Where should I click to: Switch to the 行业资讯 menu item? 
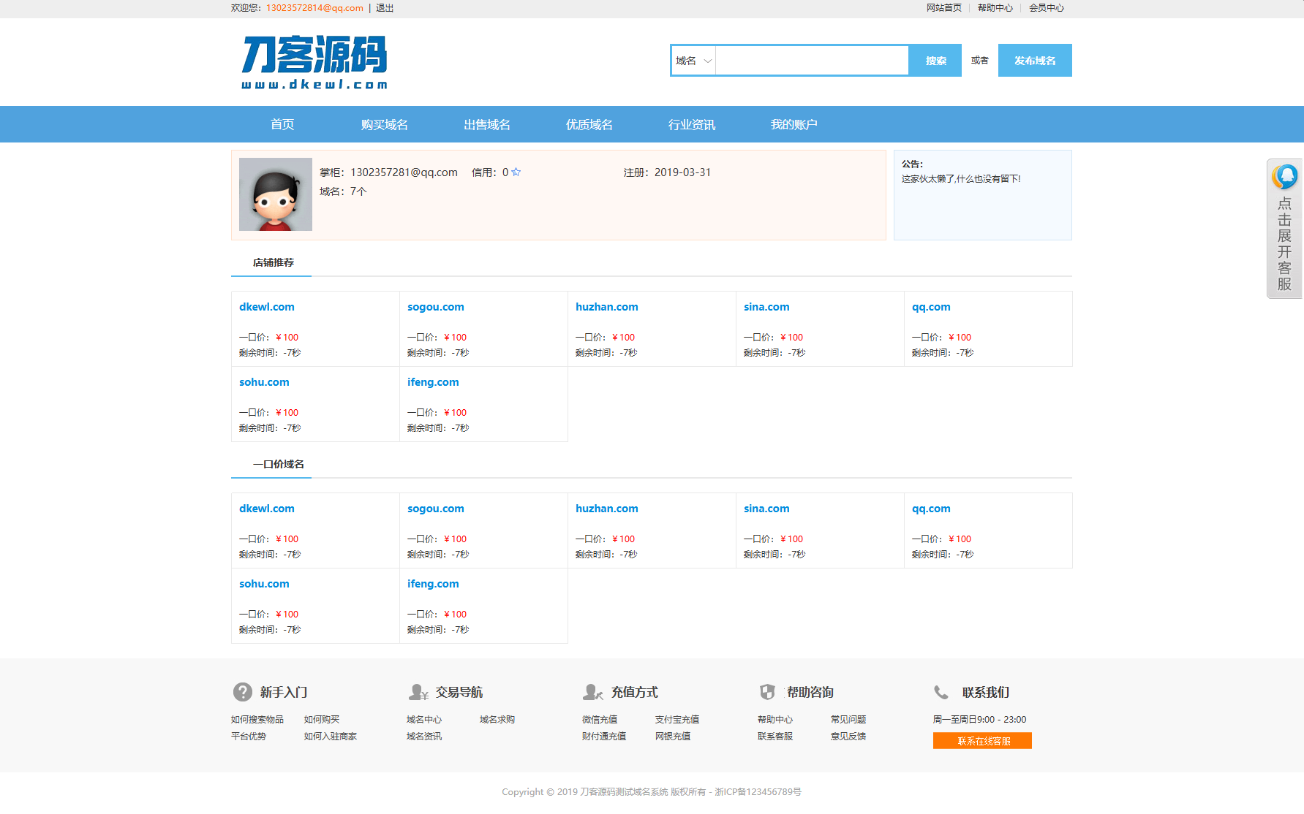(x=692, y=124)
